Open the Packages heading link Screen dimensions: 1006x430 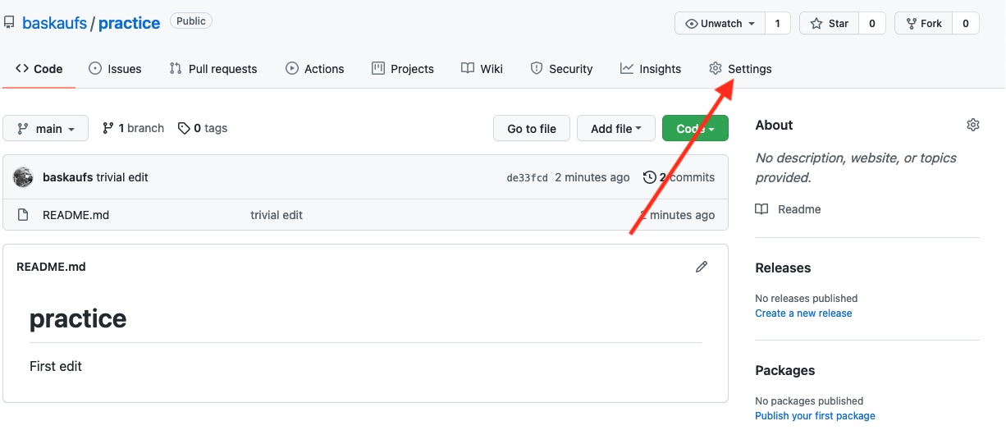pyautogui.click(x=785, y=370)
